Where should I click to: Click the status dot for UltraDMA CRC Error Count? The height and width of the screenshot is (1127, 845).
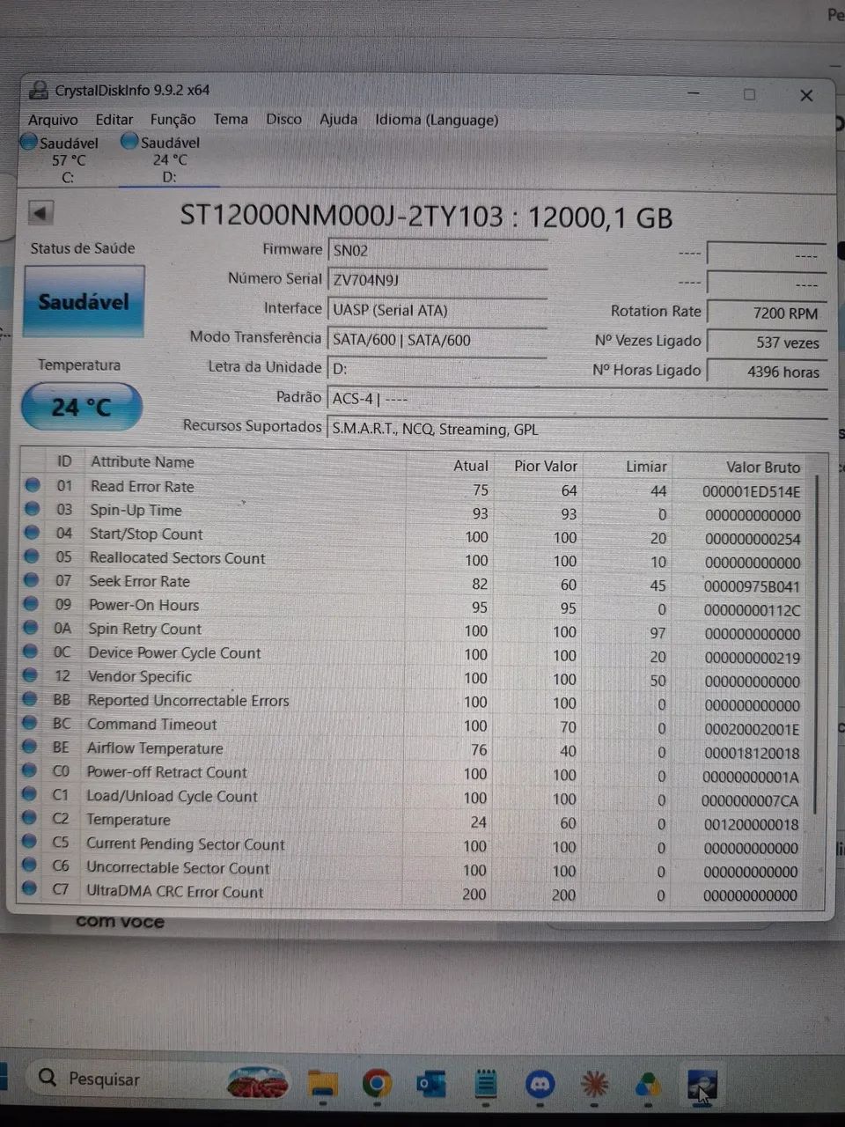tap(28, 888)
